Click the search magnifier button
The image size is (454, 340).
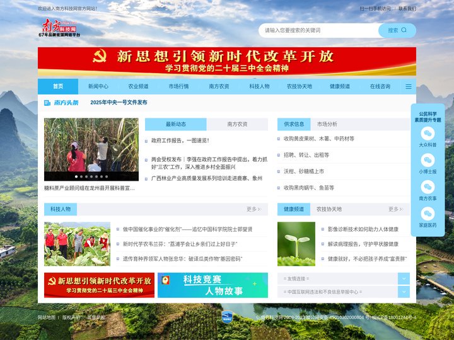point(397,30)
